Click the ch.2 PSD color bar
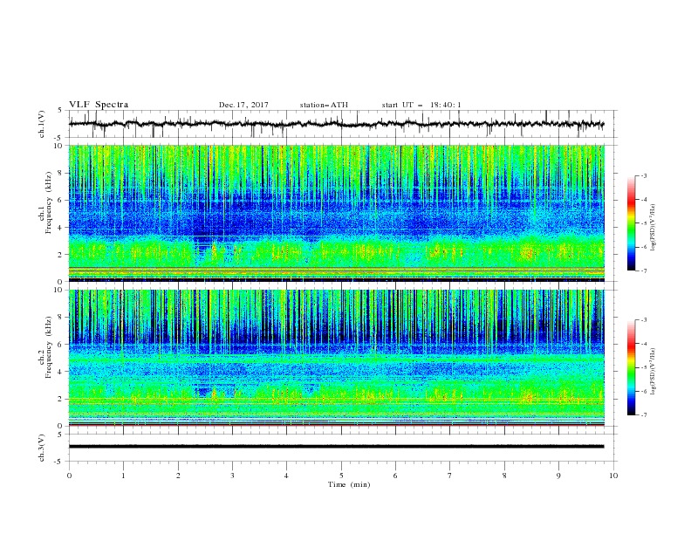 (632, 367)
